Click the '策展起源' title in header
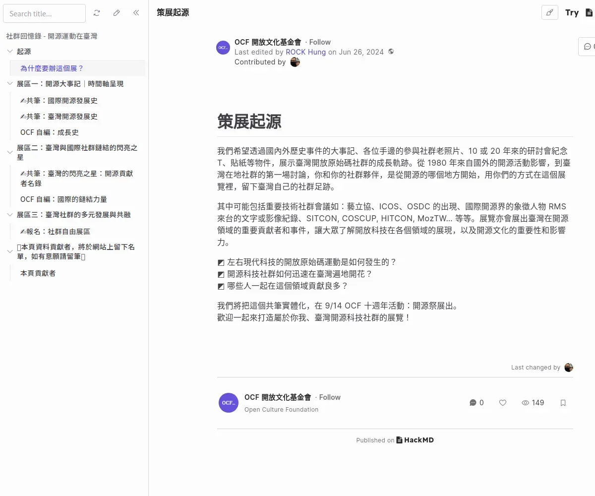This screenshot has height=496, width=595. point(173,12)
